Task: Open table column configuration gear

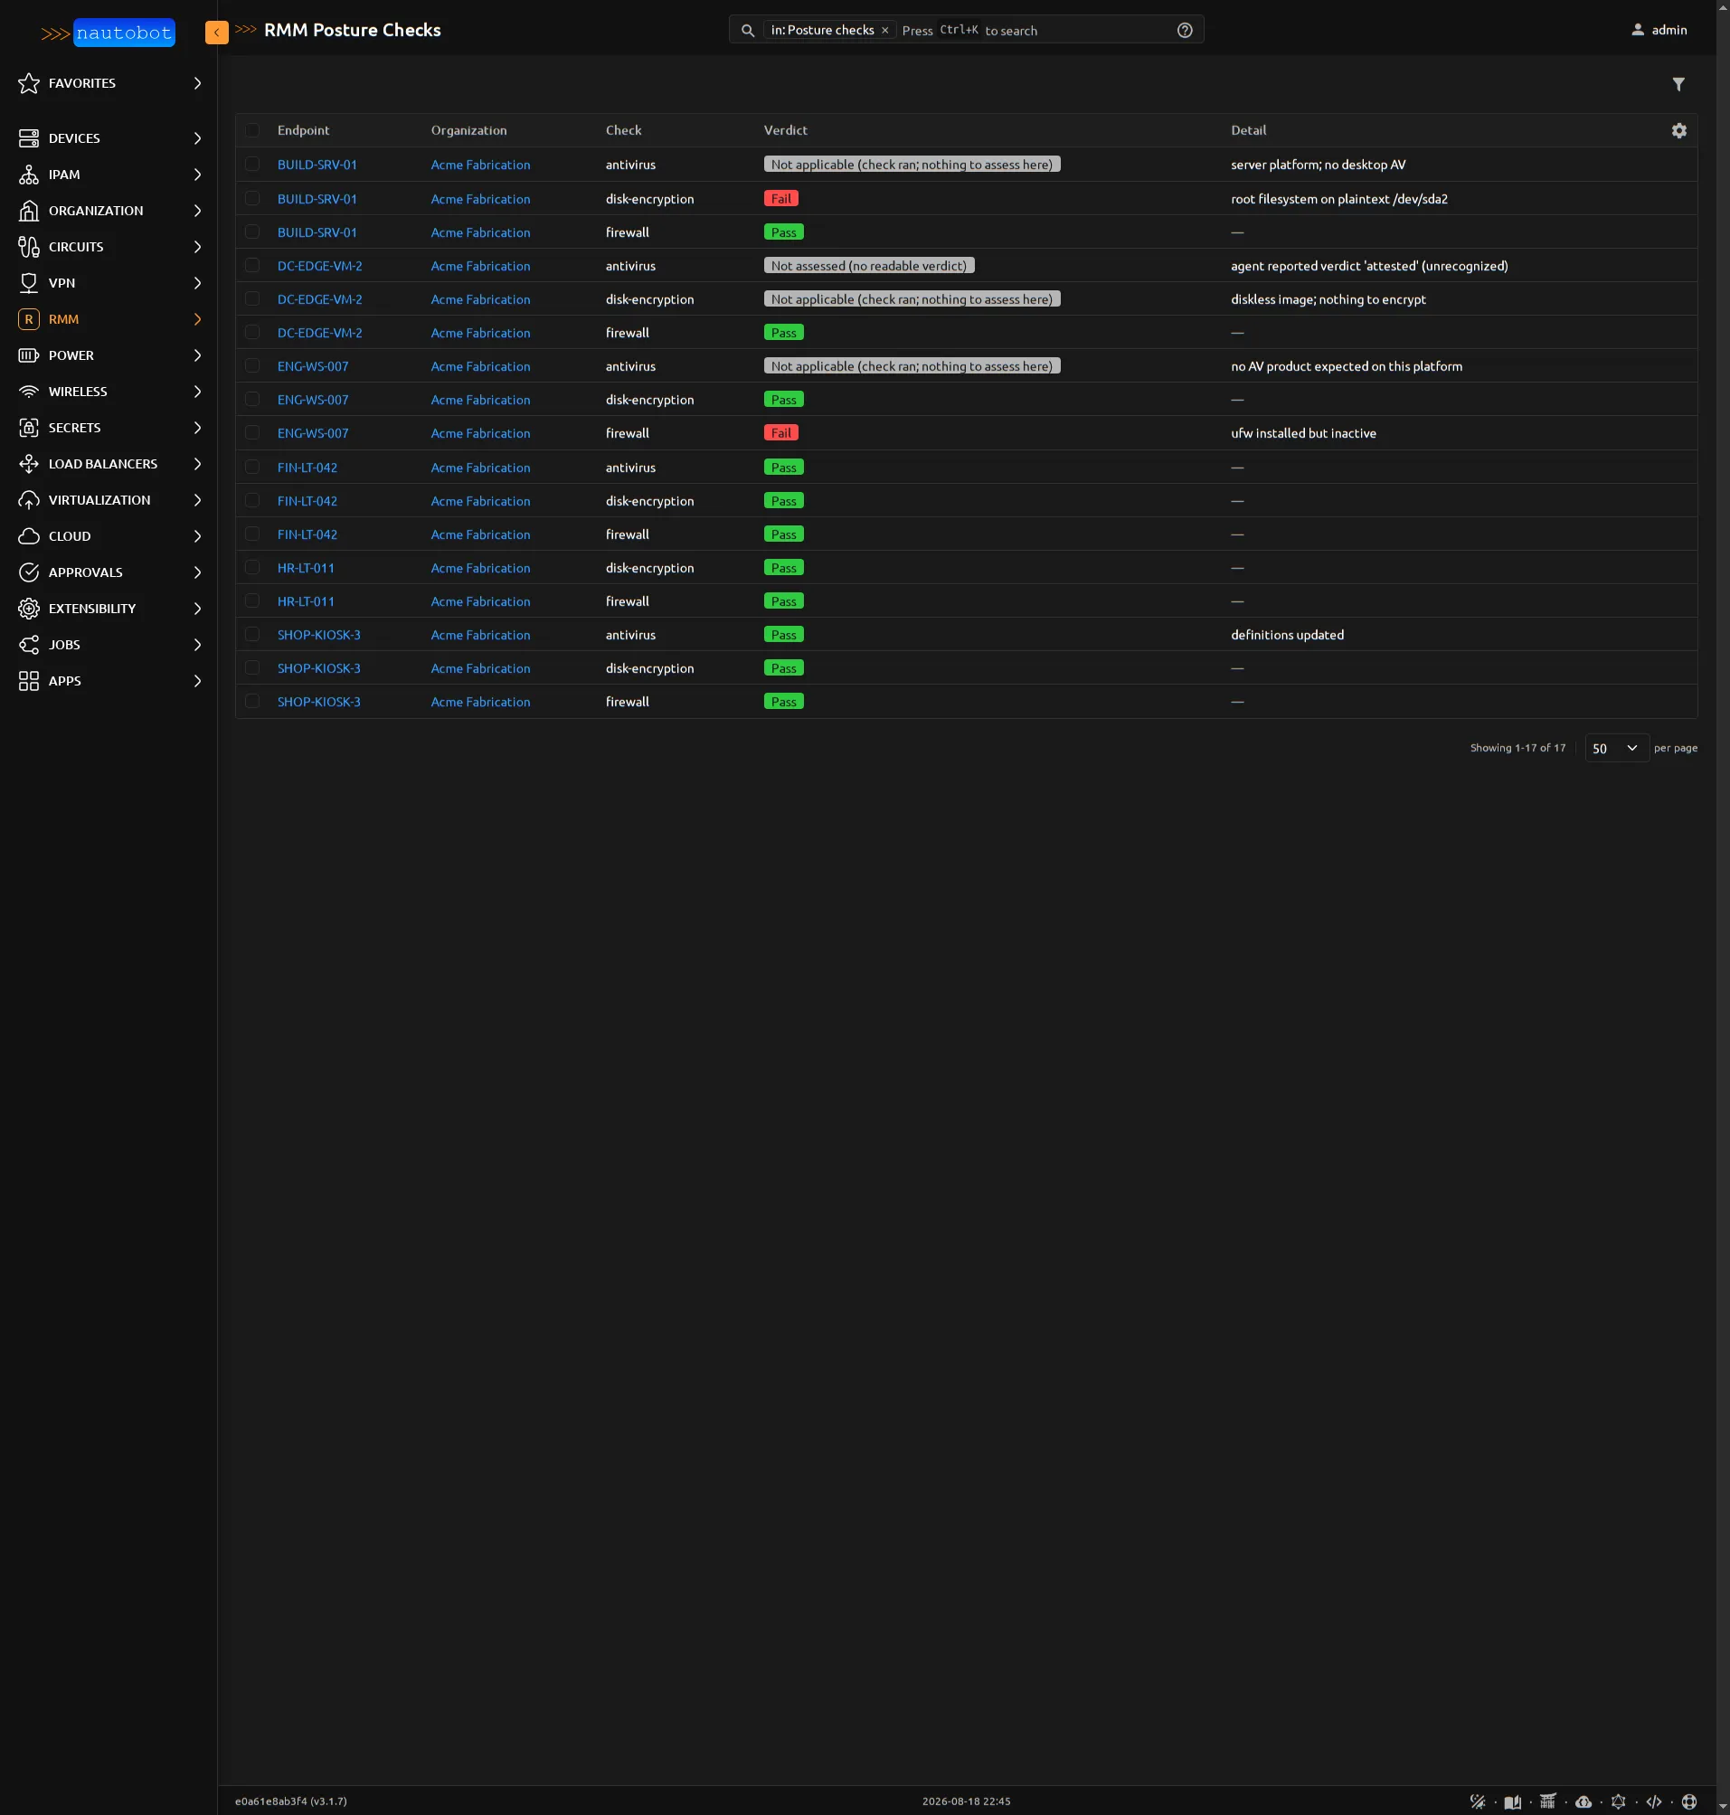Action: pos(1678,130)
